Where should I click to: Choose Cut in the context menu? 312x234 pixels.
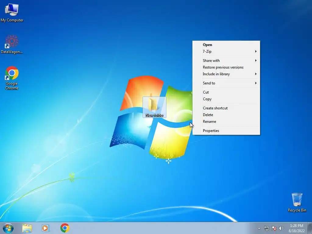226,92
